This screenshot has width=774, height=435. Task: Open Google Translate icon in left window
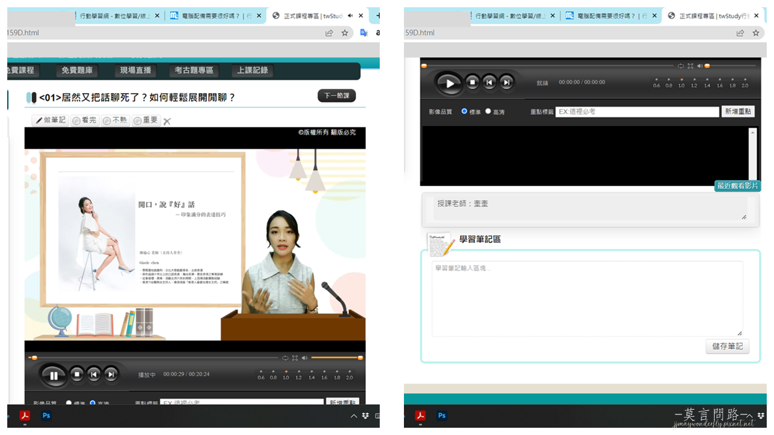point(364,33)
